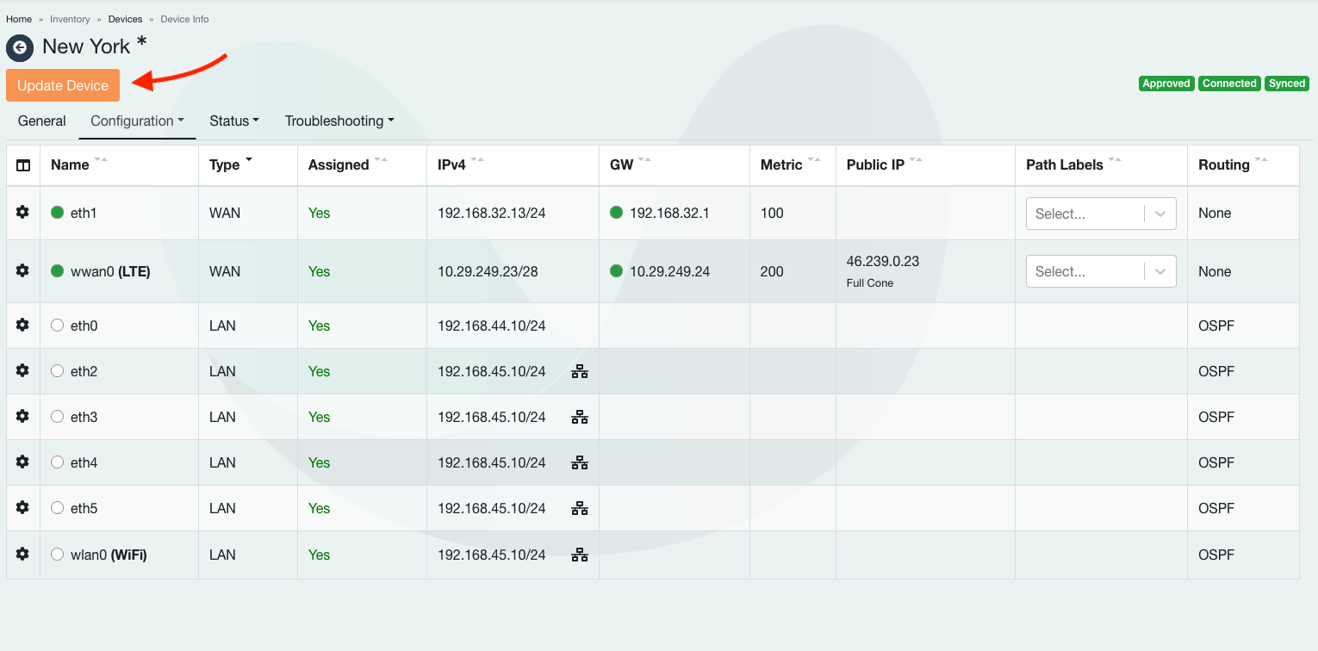This screenshot has height=651, width=1318.
Task: Open settings gear for eth0 row
Action: pyautogui.click(x=22, y=325)
